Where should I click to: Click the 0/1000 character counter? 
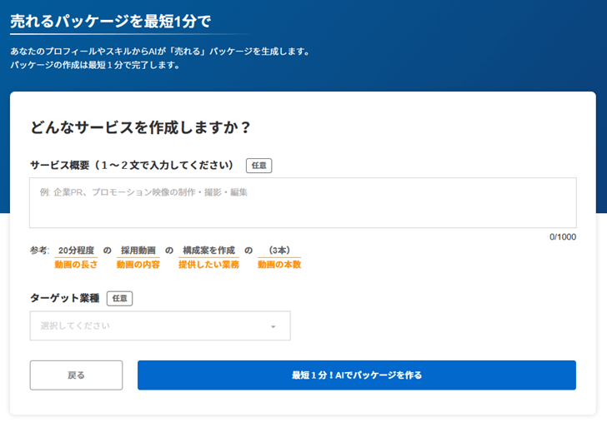562,236
